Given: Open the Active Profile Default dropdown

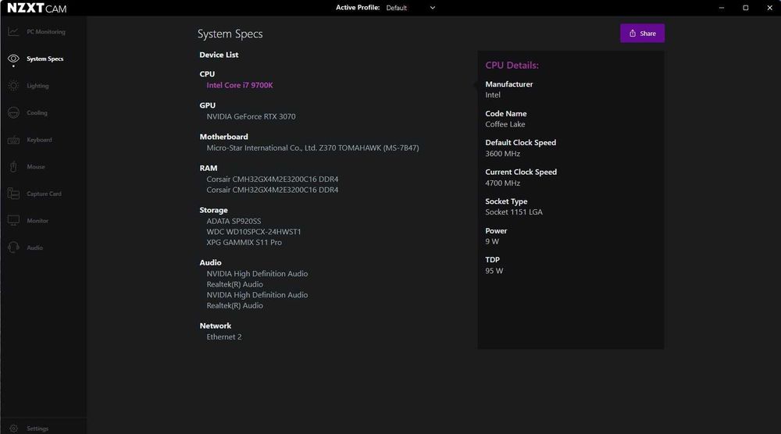Looking at the screenshot, I should 411,8.
